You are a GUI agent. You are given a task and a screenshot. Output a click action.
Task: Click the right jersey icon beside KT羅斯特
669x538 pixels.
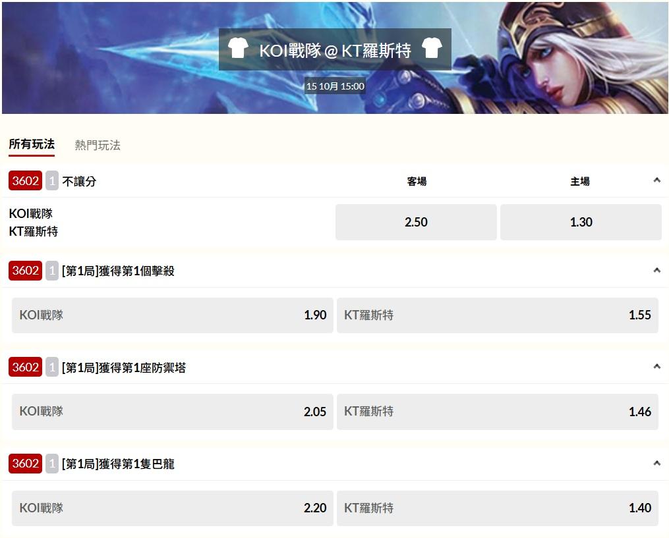pyautogui.click(x=432, y=48)
